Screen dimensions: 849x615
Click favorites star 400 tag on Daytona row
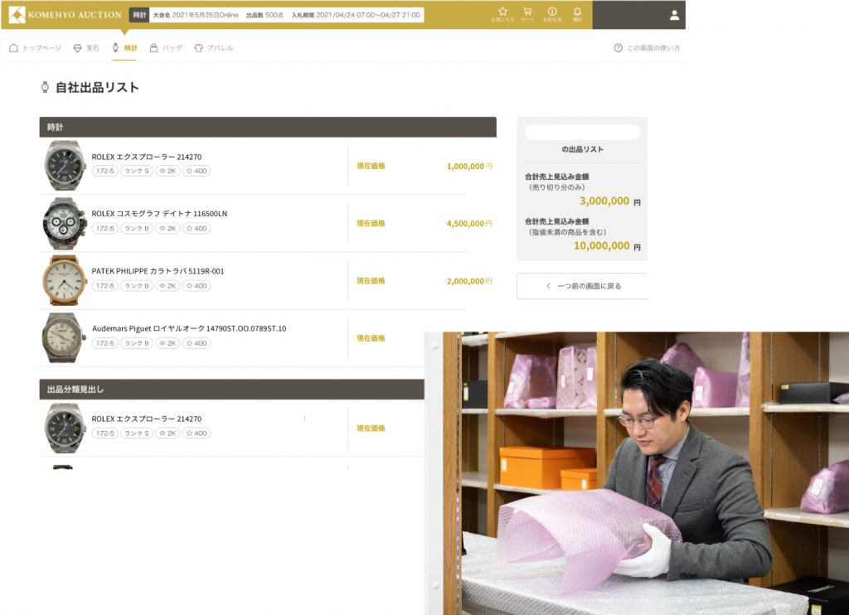196,229
